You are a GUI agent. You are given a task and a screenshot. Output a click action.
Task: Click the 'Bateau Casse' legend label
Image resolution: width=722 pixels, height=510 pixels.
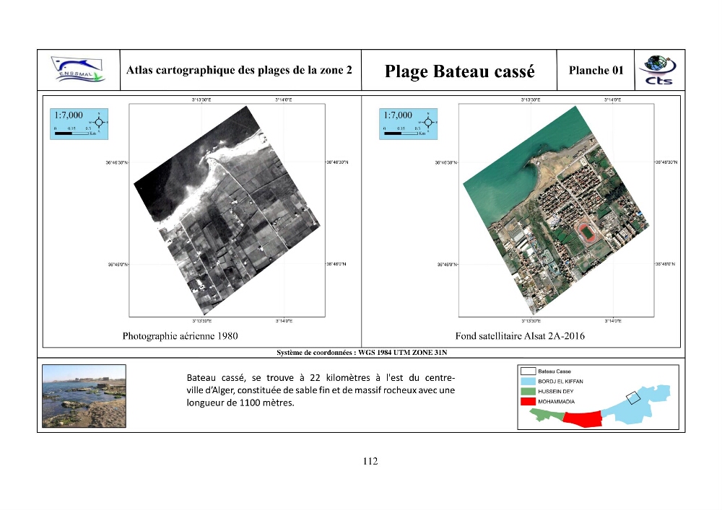tap(554, 371)
